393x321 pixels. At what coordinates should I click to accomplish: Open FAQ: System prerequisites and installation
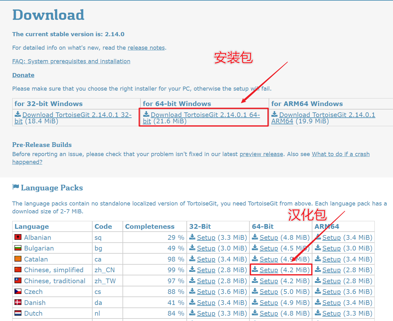tap(71, 61)
